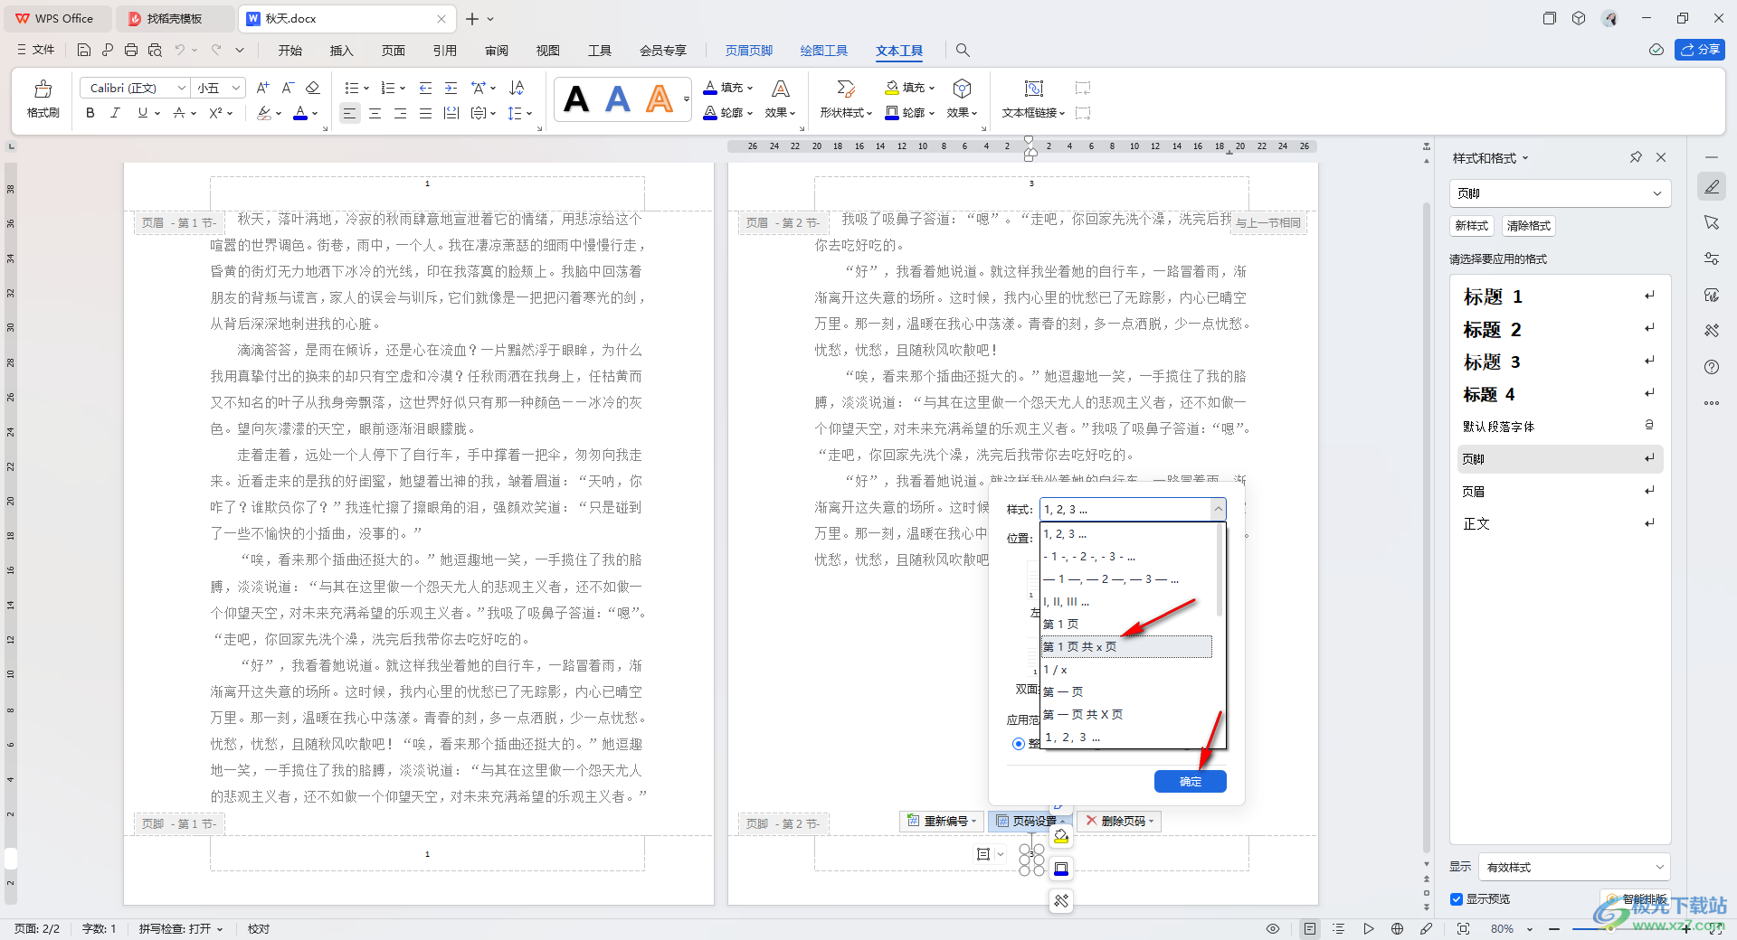This screenshot has width=1737, height=940.
Task: Choose the 'I, II, III ...' format
Action: (1126, 602)
